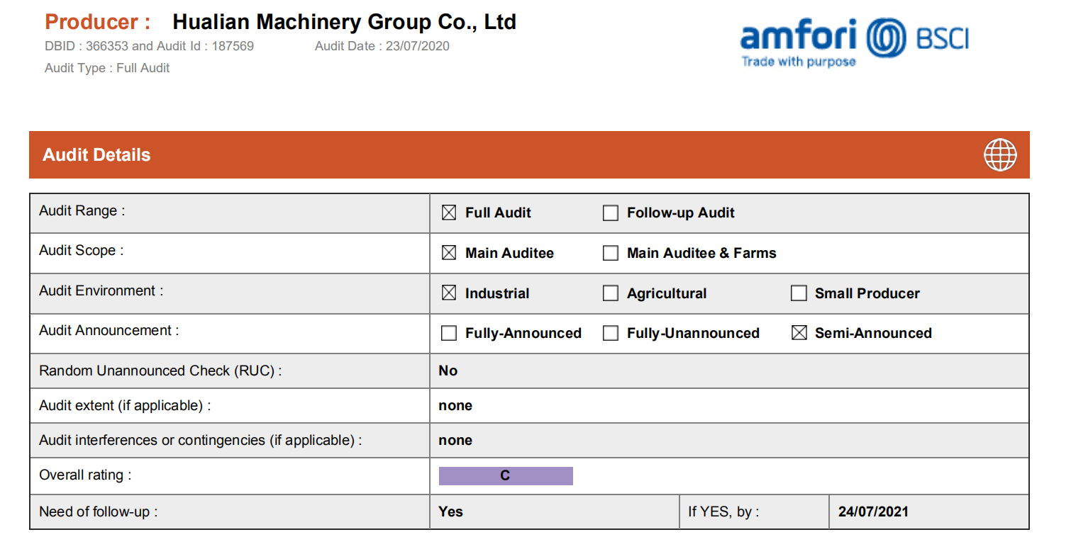Click the follow-up date 24/07/2021
1071x537 pixels.
[873, 511]
